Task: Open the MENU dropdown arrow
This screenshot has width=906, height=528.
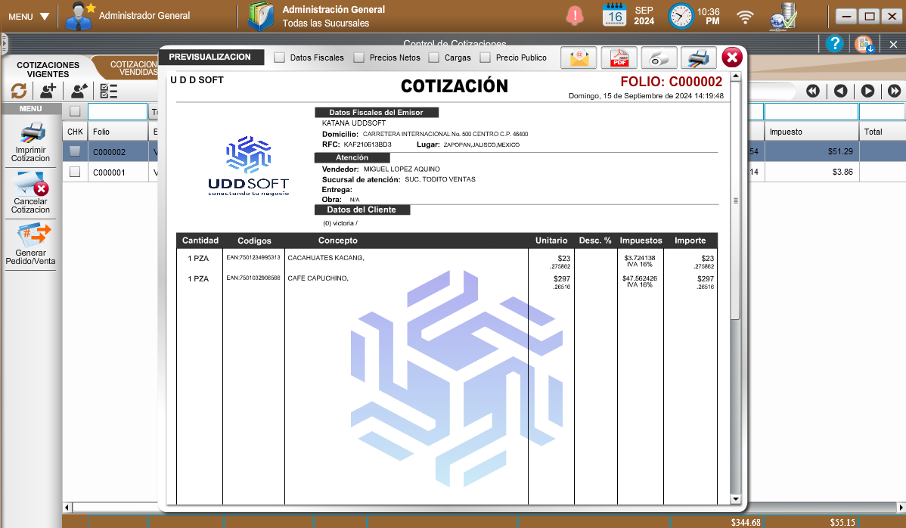Action: 44,16
